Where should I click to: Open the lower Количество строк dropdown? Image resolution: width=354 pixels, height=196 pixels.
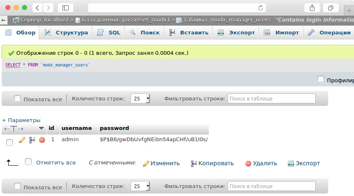pos(140,186)
